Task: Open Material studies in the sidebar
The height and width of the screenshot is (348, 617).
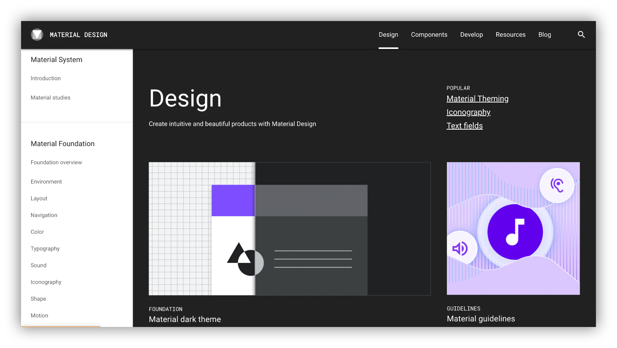Action: pos(51,98)
